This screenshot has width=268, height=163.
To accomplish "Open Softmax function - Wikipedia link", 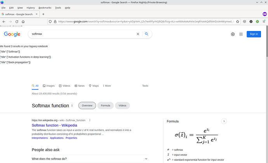I will (54, 125).
